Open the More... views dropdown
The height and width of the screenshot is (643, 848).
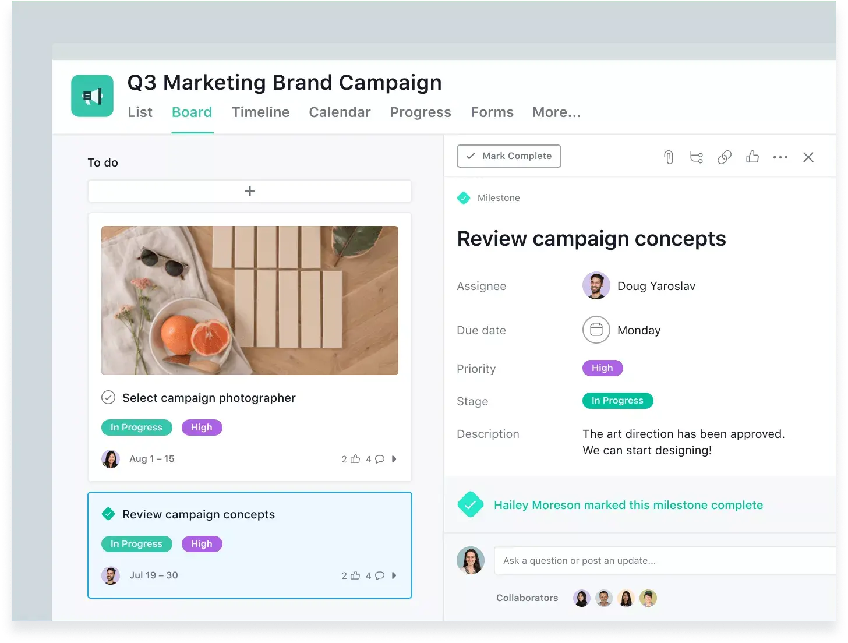pyautogui.click(x=556, y=112)
